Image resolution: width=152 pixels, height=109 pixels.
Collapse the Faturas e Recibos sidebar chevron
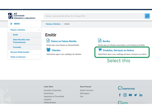[39, 30]
